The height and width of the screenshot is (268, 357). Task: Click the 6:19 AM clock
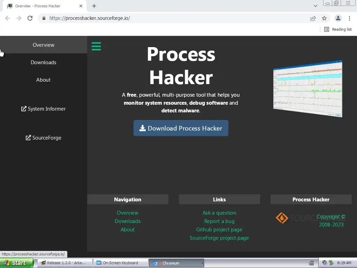[x=344, y=263]
